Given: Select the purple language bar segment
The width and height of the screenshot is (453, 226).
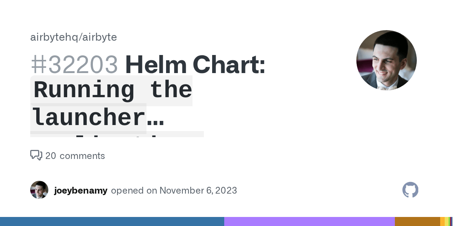Looking at the screenshot, I should 310,221.
